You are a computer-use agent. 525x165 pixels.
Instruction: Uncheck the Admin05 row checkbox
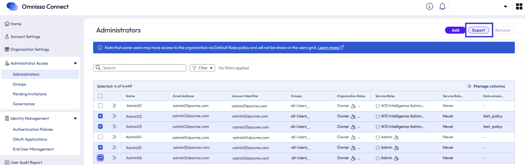(100, 147)
